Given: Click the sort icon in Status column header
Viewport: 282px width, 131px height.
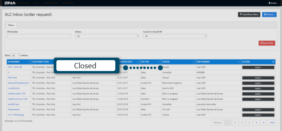Looking at the screenshot, I should (193, 62).
